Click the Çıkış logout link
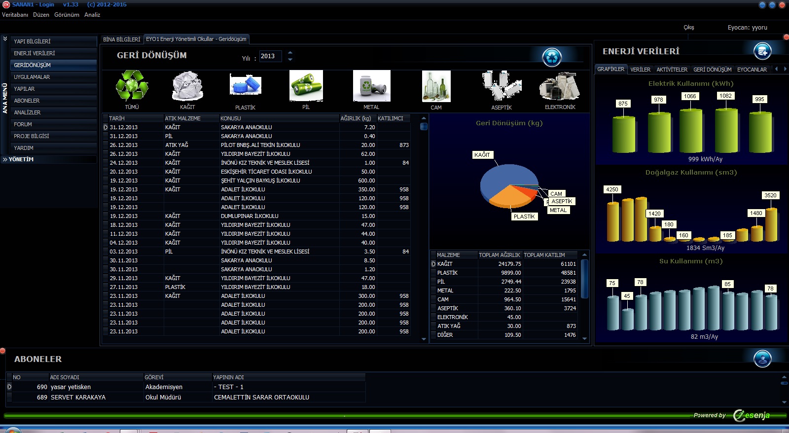The image size is (789, 433). tap(688, 28)
